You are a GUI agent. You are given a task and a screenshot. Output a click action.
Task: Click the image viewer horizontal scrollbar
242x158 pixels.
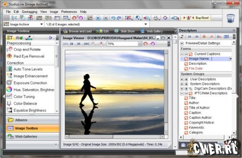click(115, 136)
